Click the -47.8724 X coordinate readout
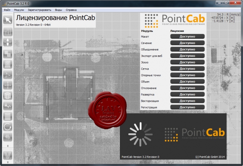243x166 pixels. click(222, 18)
